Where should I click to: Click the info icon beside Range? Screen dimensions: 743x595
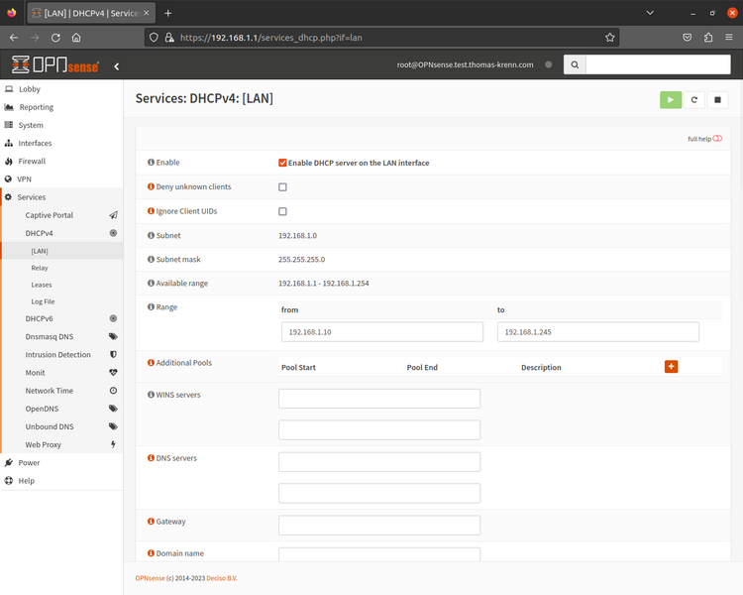click(x=151, y=307)
